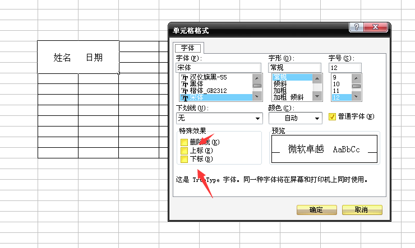The image size is (415, 248).
Task: Toggle the 普通字体 checkbox
Action: (x=332, y=116)
